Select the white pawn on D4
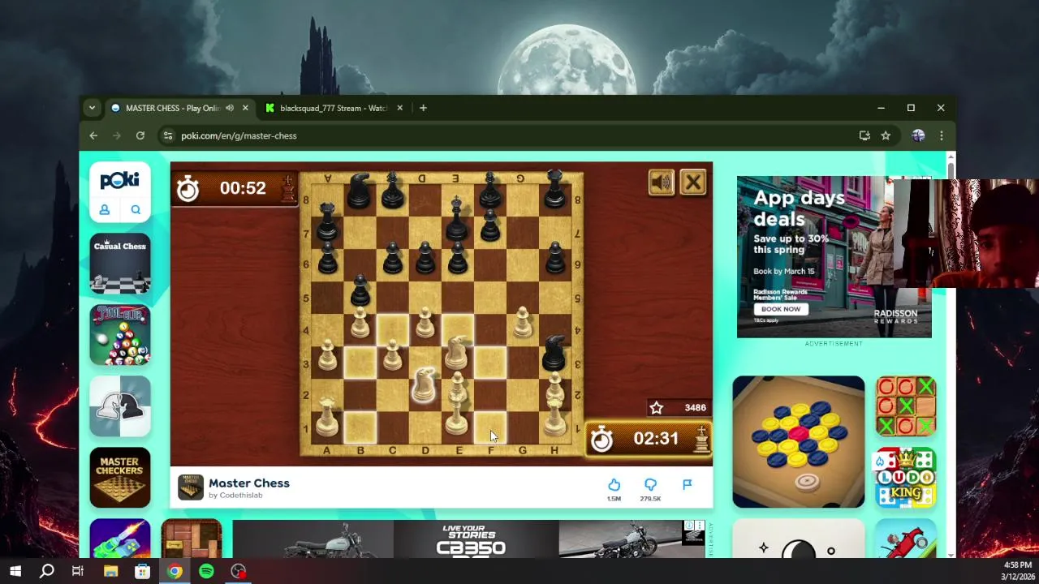 pos(425,323)
